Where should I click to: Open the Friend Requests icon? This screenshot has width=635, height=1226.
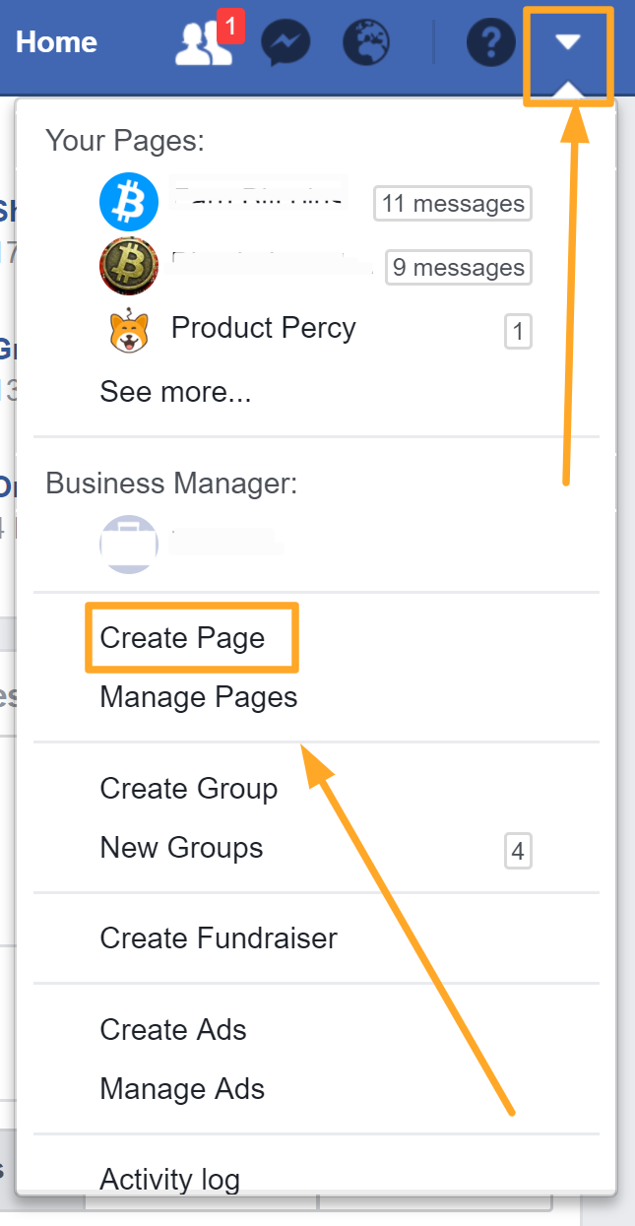203,43
